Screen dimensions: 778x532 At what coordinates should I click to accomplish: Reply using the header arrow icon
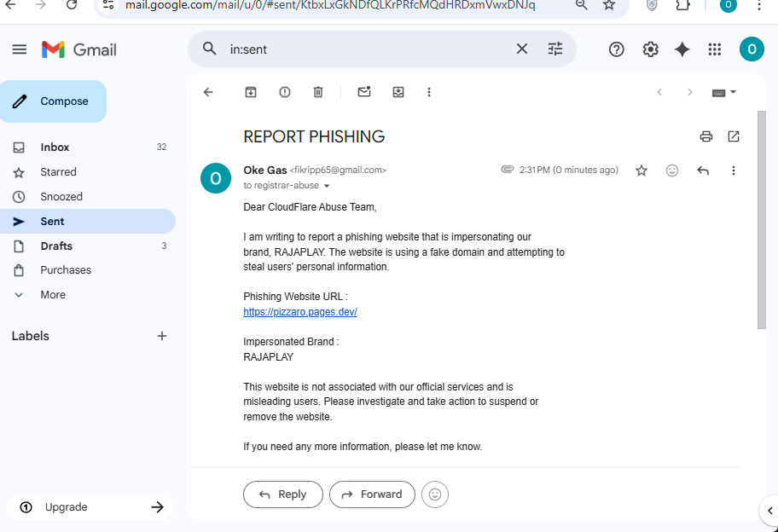(703, 171)
